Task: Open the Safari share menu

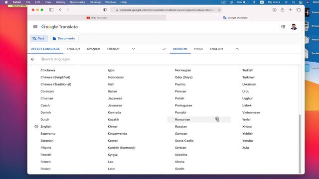Action: click(x=283, y=10)
